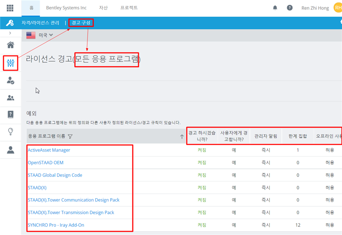Click the 예외 section heading
Screen dimensions: 342x235
click(x=31, y=113)
